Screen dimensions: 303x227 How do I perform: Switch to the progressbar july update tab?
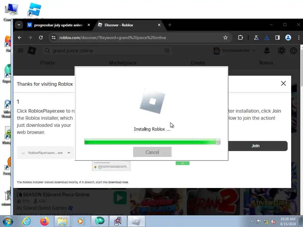point(58,25)
